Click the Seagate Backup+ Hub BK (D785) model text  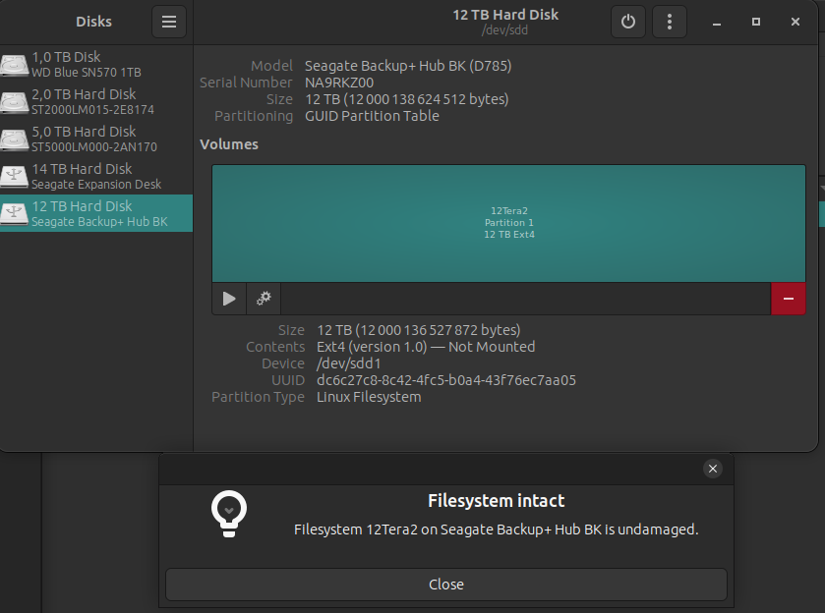click(x=408, y=66)
